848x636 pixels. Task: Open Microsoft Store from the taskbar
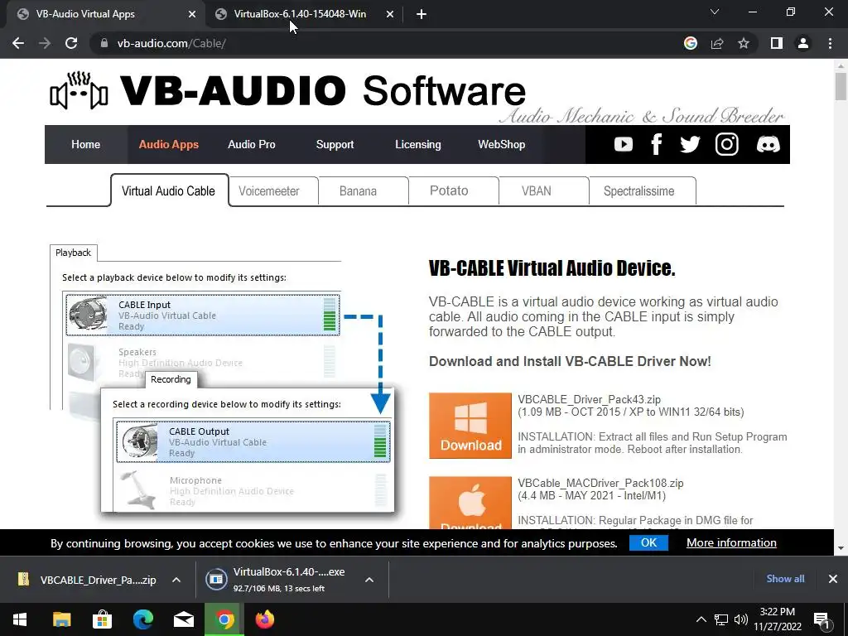[x=102, y=619]
